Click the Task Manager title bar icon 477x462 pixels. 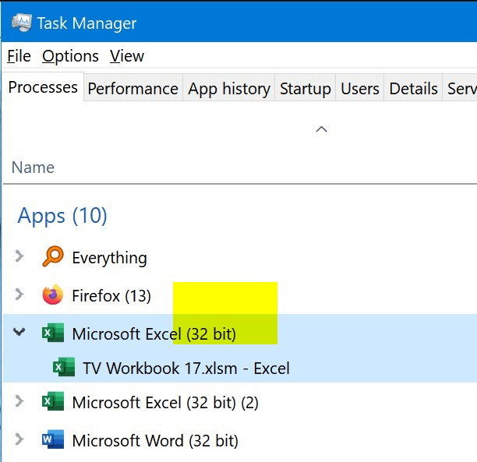click(x=21, y=23)
